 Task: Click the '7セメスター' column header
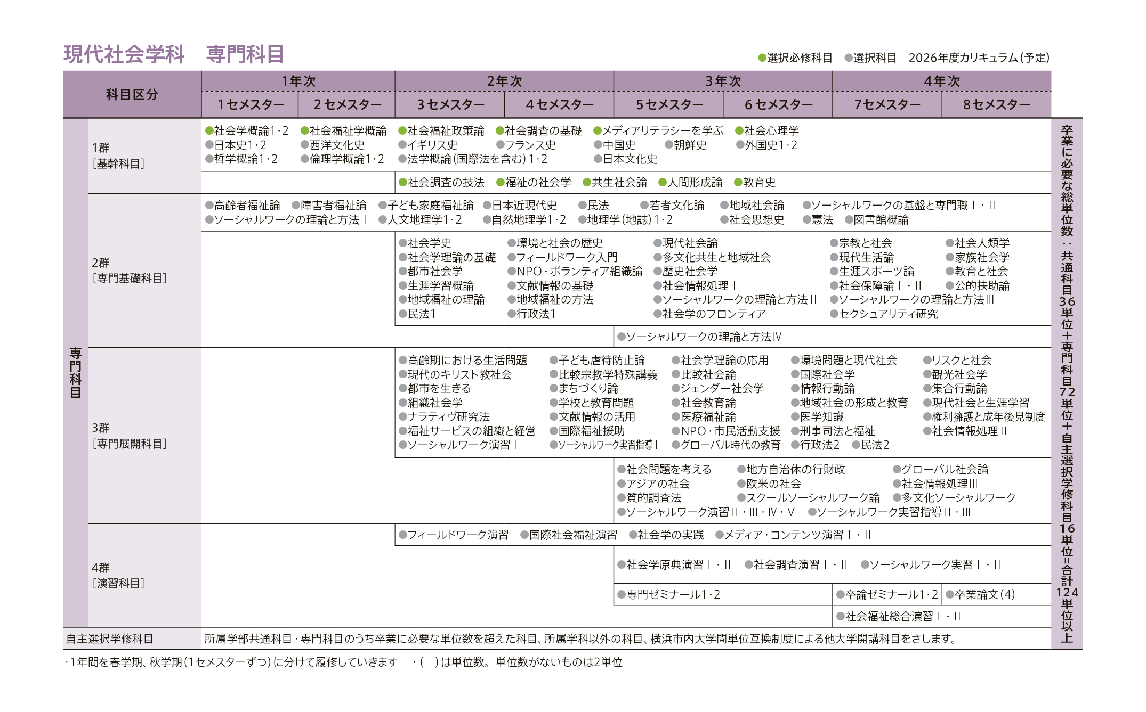887,104
